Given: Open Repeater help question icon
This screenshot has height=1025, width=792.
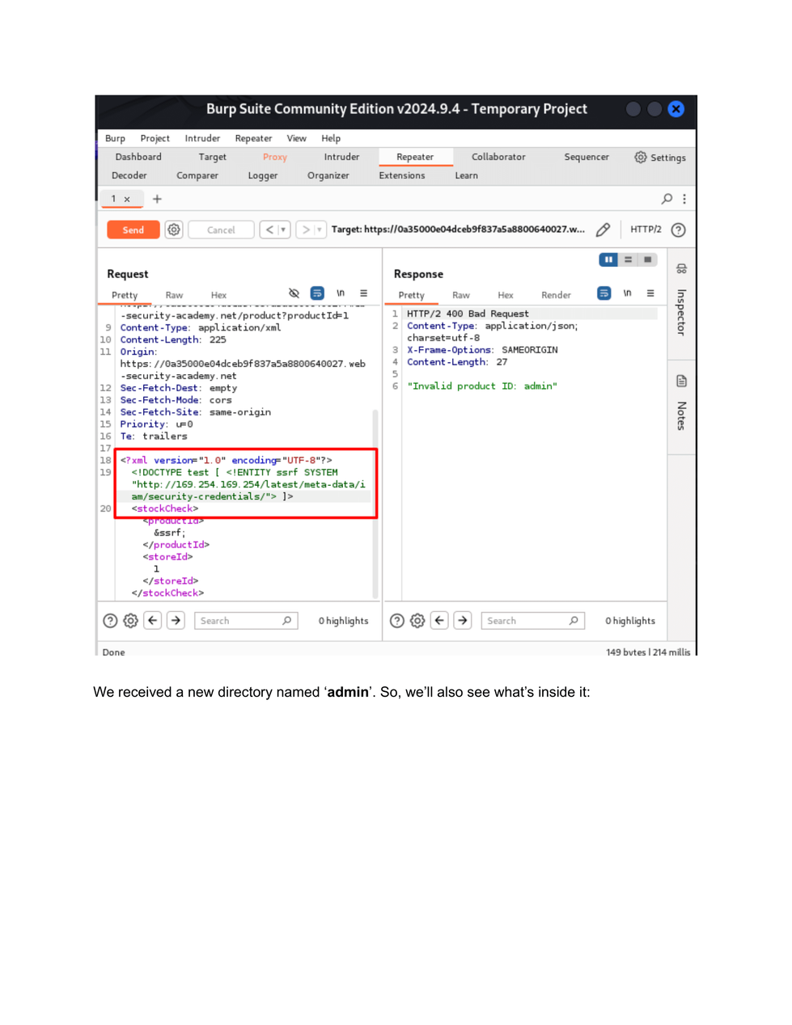Looking at the screenshot, I should click(x=679, y=230).
